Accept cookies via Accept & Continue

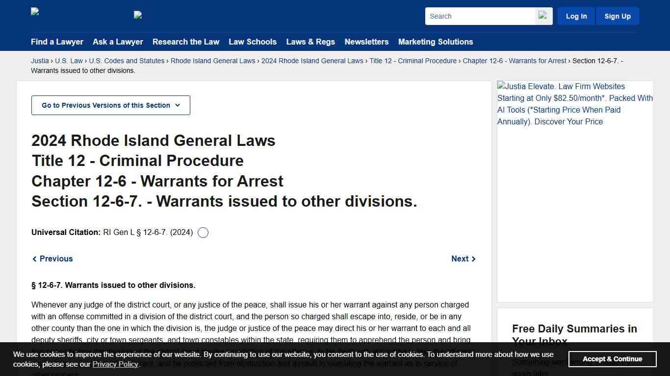coord(612,359)
